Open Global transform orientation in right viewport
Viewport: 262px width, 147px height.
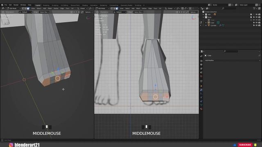[x=170, y=8]
